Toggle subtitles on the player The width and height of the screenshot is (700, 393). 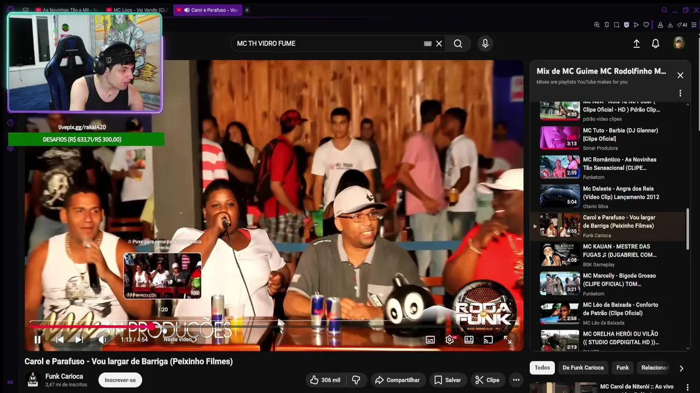[430, 340]
